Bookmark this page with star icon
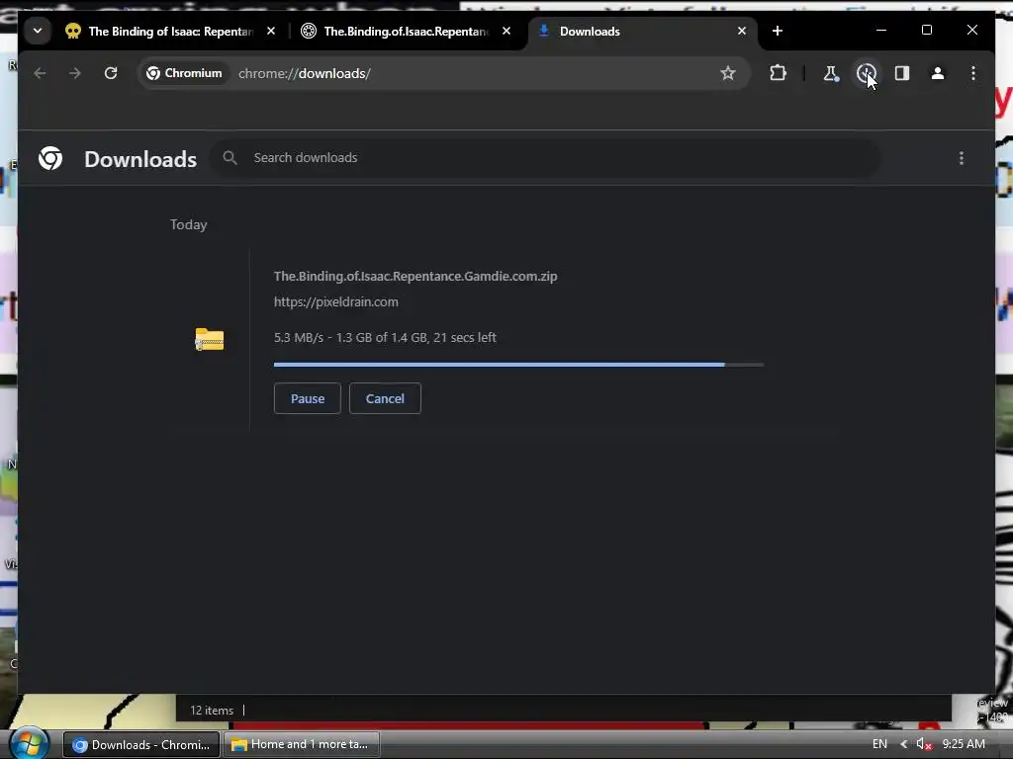The width and height of the screenshot is (1013, 759). 728,73
